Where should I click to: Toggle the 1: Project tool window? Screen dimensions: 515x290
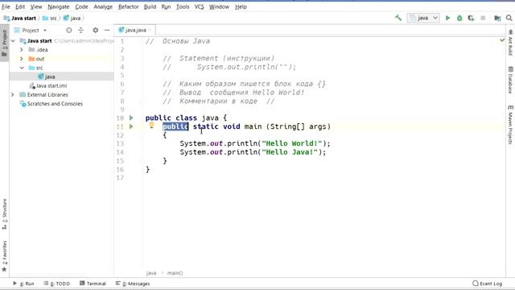click(4, 43)
